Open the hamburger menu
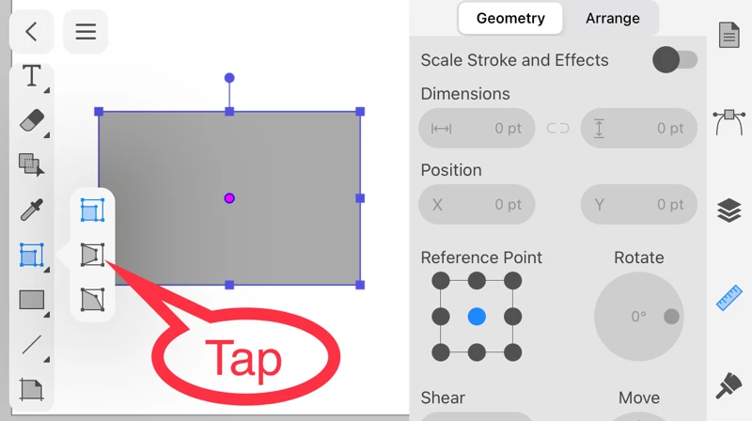The width and height of the screenshot is (752, 421). click(x=86, y=32)
